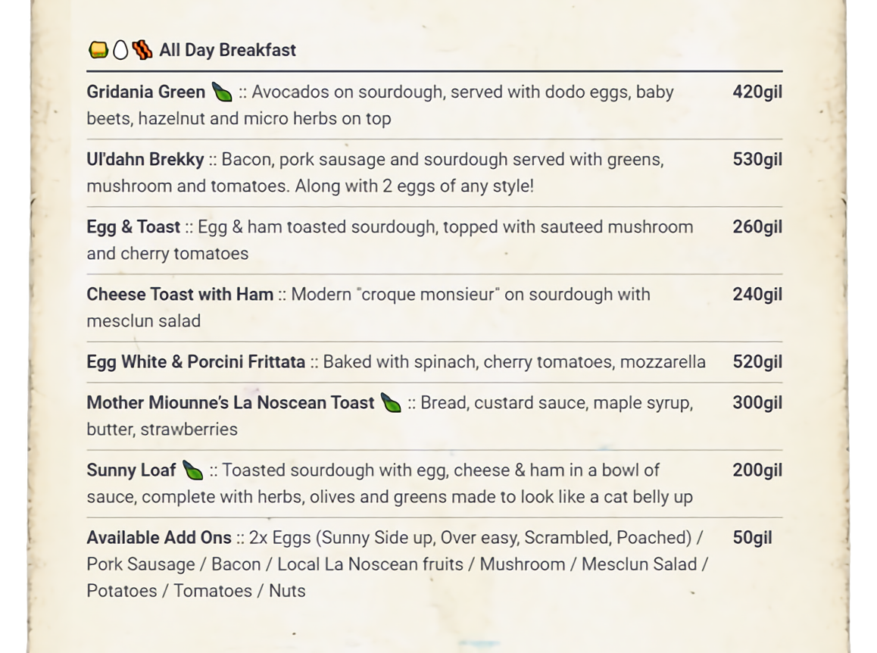Click the 530gil price for Ul'dahn Brekky

757,160
